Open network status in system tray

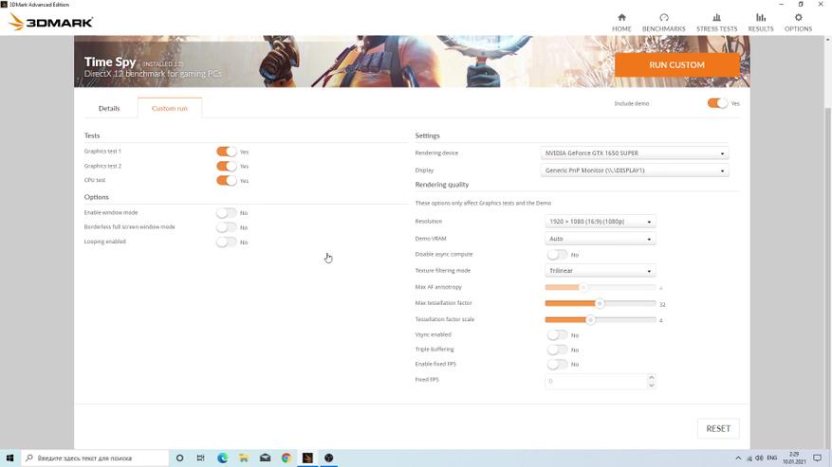(749, 458)
